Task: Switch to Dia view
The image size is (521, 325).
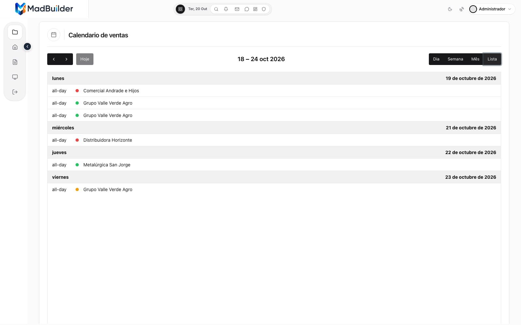Action: click(436, 59)
